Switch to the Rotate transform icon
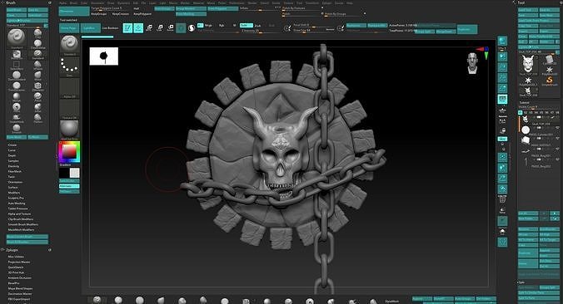Image resolution: width=563 pixels, height=304 pixels. [x=171, y=28]
